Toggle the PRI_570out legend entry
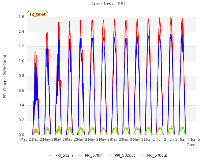216x162 pixels. (x=154, y=156)
